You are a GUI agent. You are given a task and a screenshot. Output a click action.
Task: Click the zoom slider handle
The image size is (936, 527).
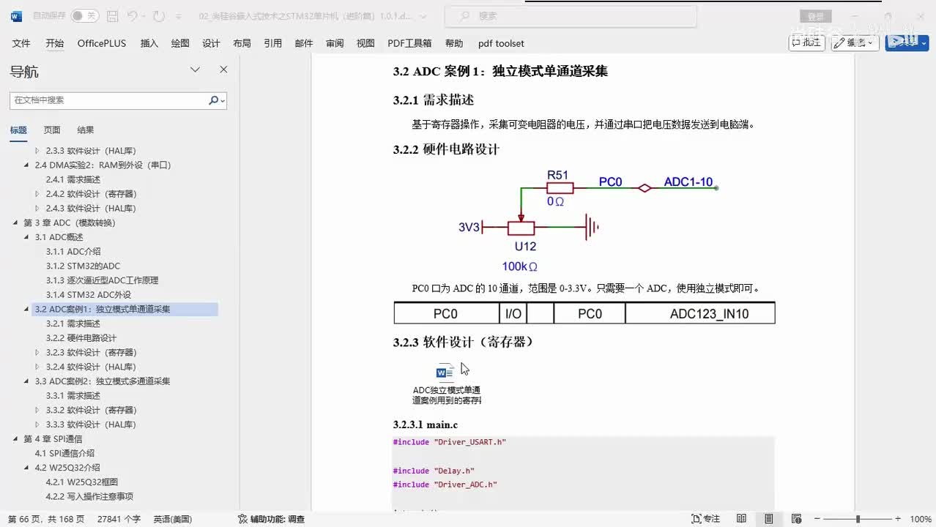pyautogui.click(x=857, y=519)
